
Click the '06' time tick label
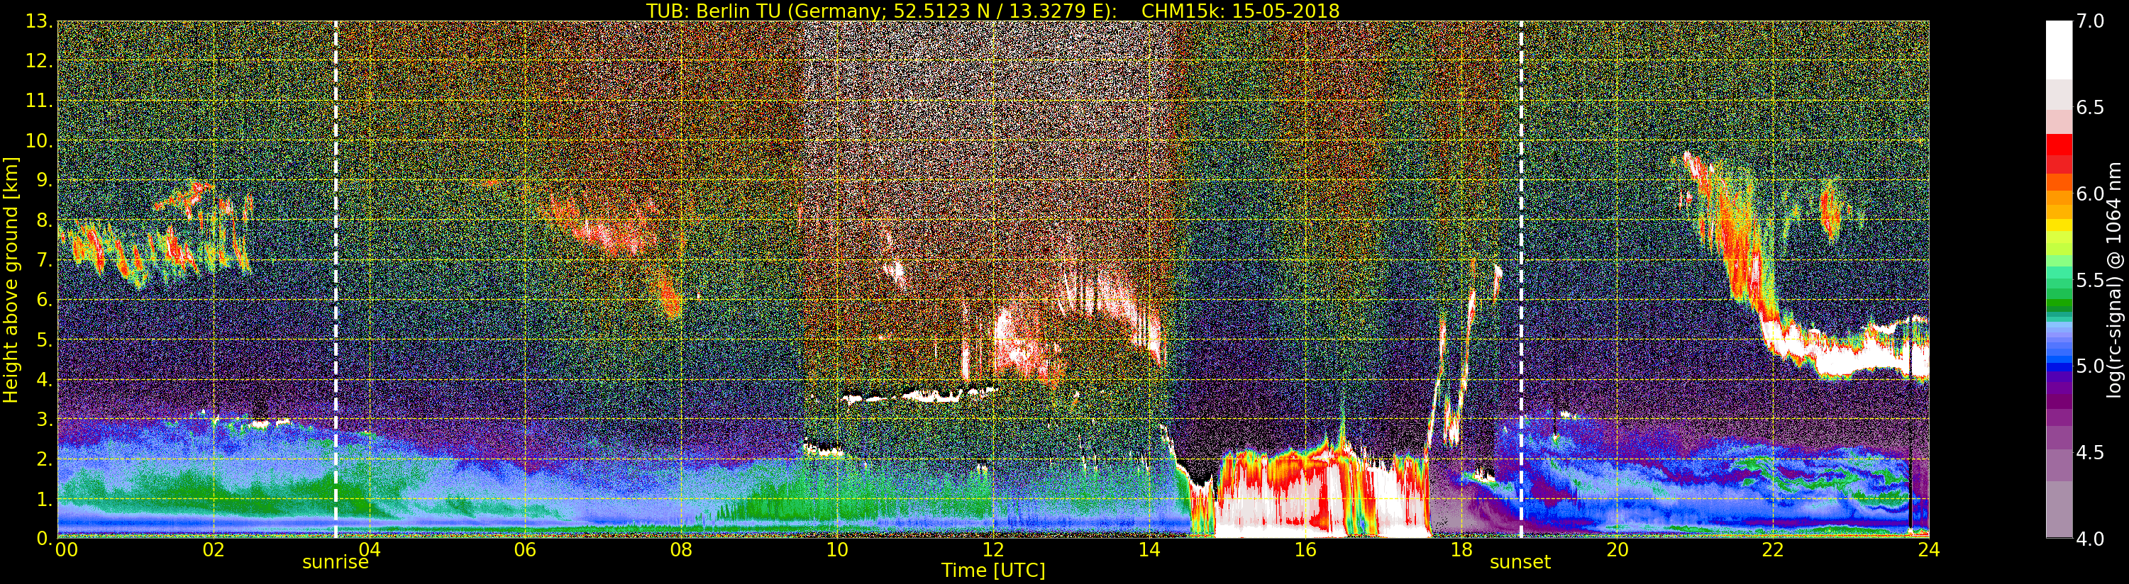click(x=525, y=549)
